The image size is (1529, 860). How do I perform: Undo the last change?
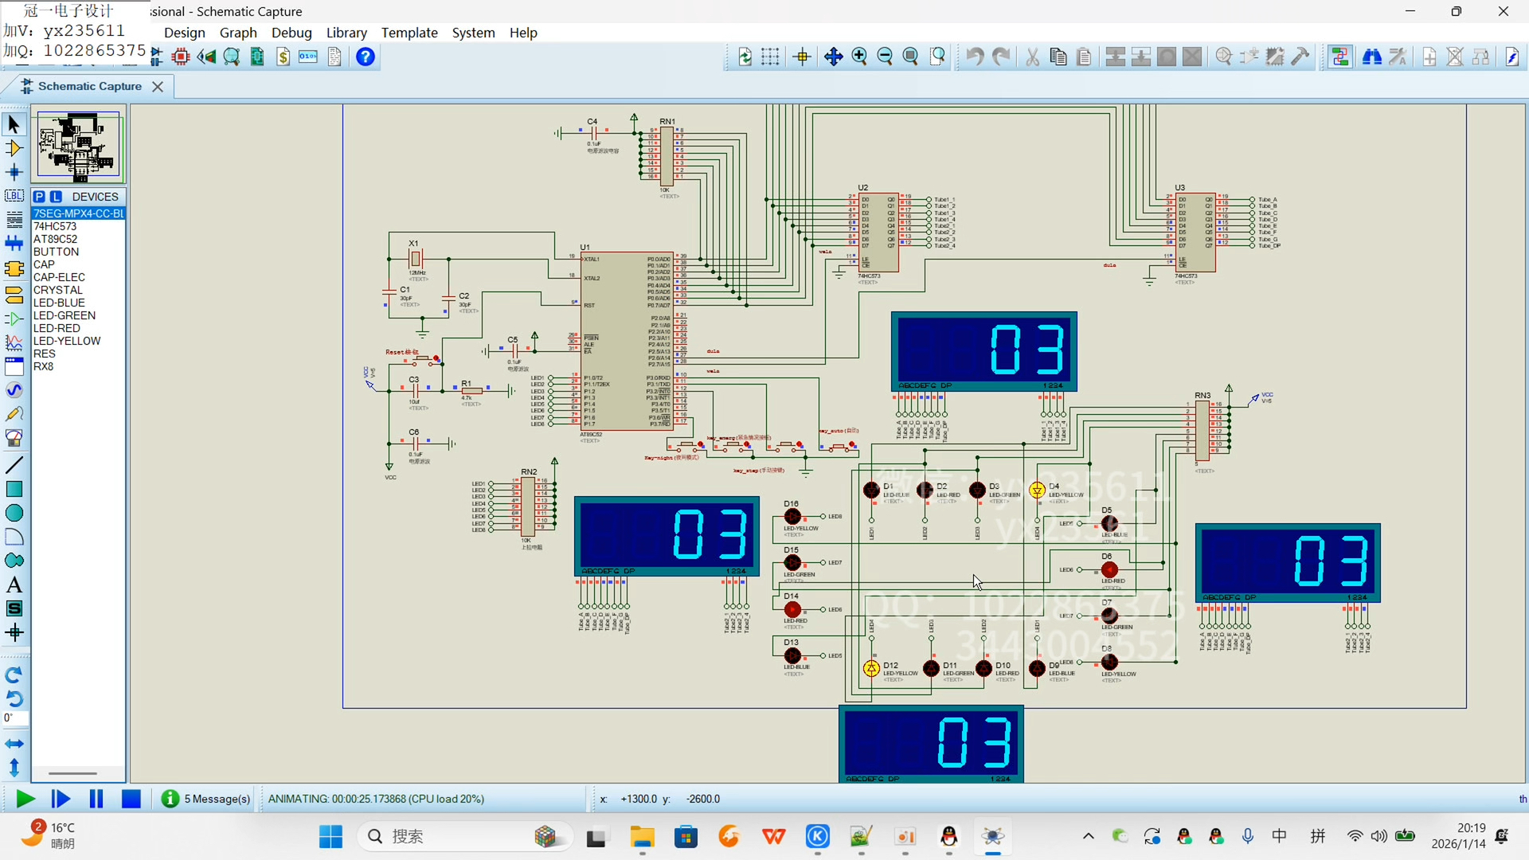(975, 57)
